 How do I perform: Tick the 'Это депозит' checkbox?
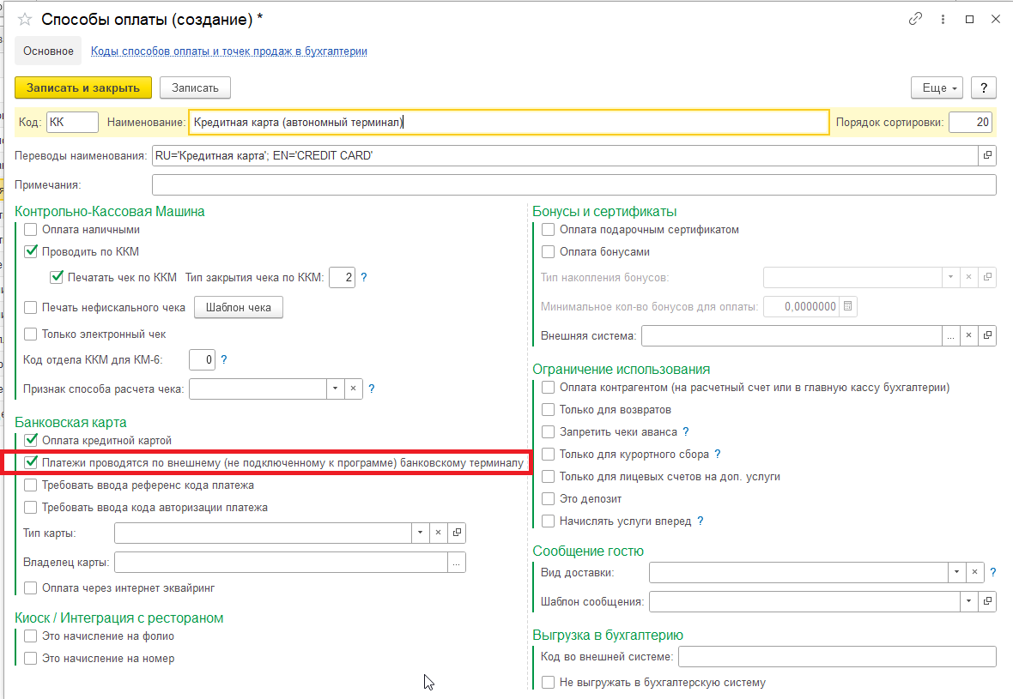[x=548, y=498]
